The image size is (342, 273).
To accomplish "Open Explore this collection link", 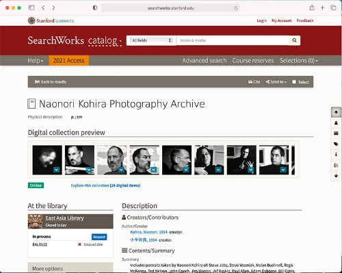I will coord(105,185).
